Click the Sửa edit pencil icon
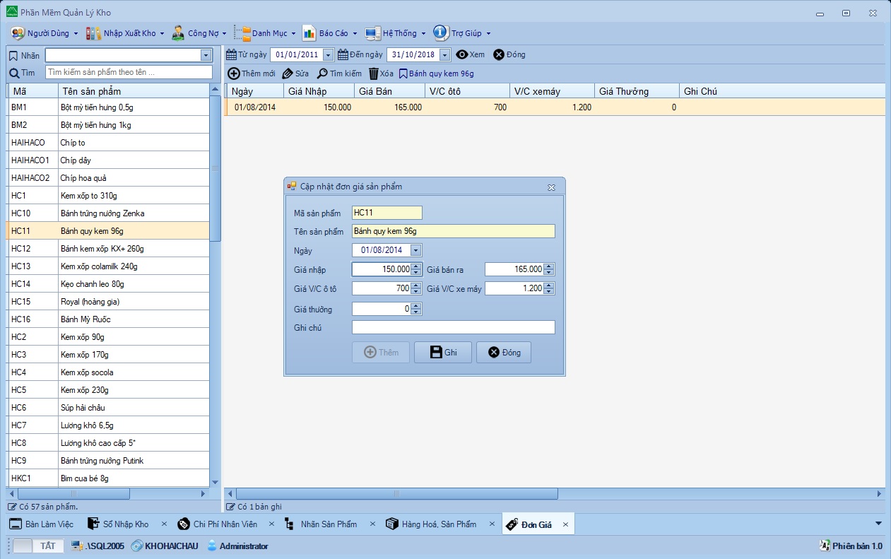The image size is (891, 559). pyautogui.click(x=287, y=73)
